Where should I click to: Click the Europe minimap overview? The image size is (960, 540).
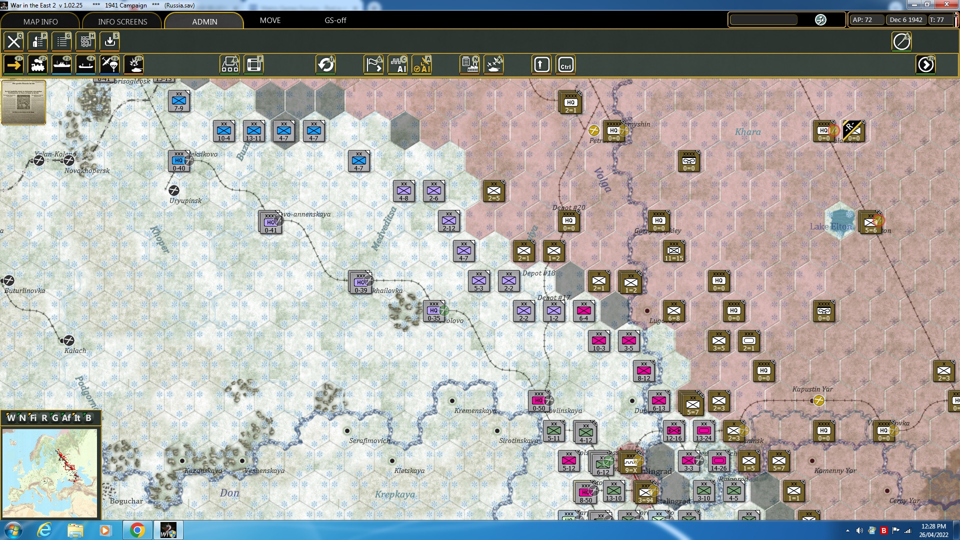(50, 473)
